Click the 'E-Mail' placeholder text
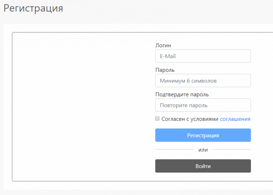 (168, 56)
